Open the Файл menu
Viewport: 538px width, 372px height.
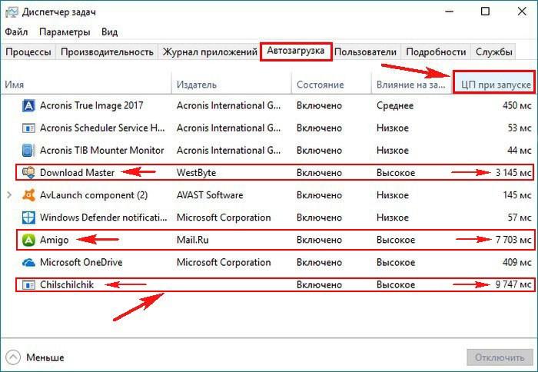16,32
